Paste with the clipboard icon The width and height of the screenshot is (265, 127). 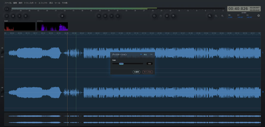(x=160, y=16)
